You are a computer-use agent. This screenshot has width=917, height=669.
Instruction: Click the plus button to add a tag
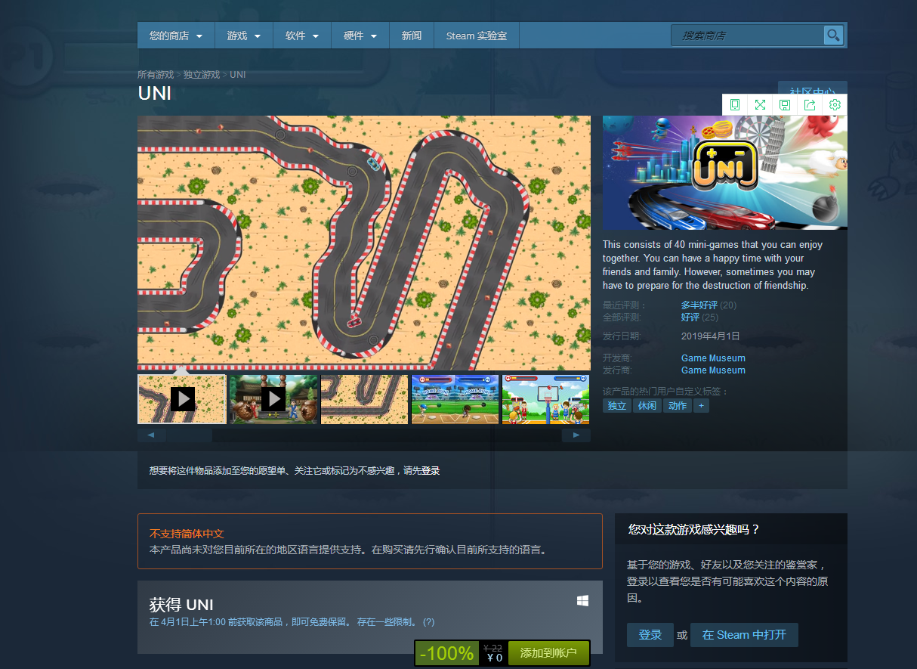click(x=701, y=406)
